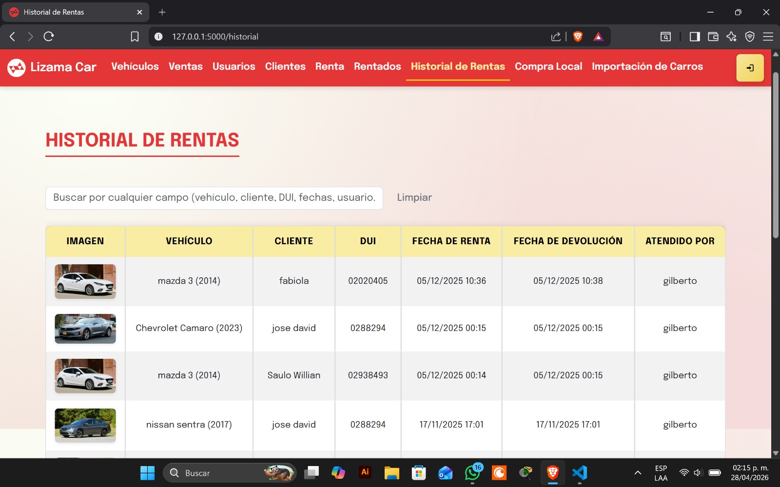Open the Brave Wallet icon
780x487 pixels.
(x=713, y=37)
